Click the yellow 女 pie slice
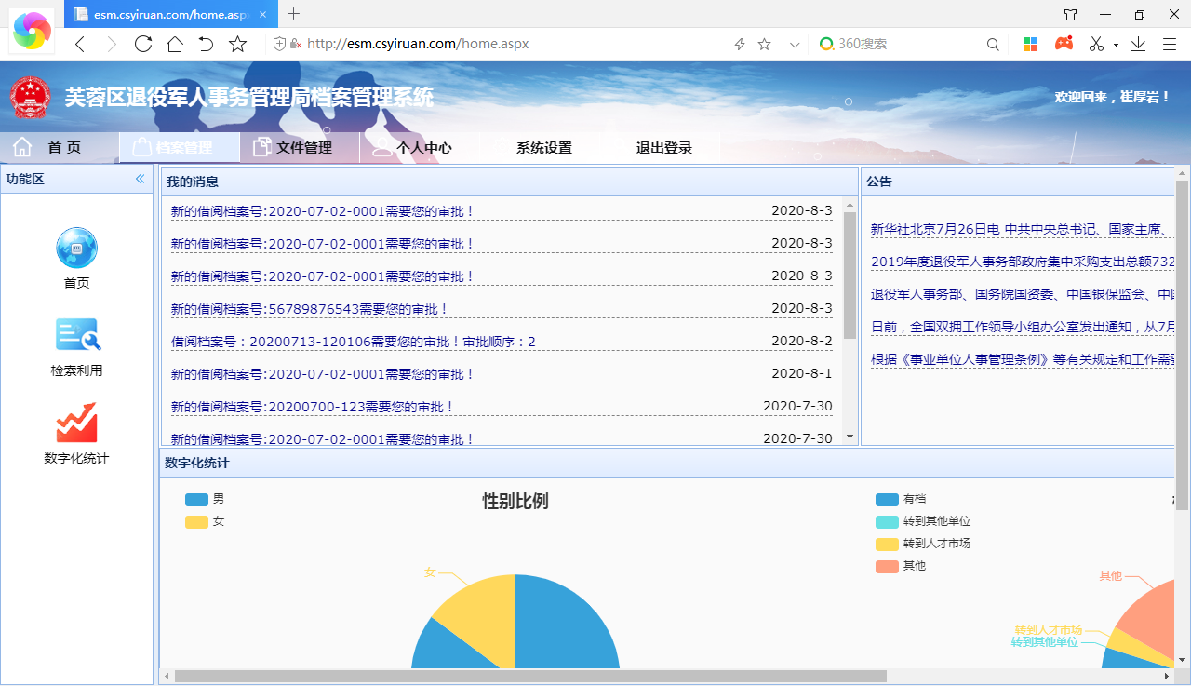 click(484, 610)
